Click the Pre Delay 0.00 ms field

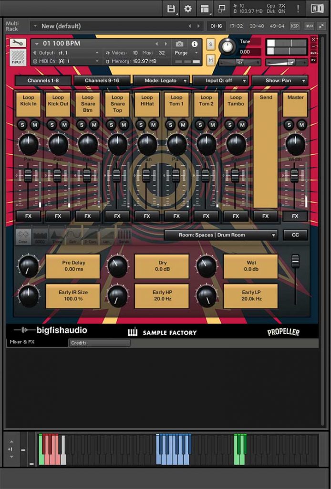click(73, 266)
